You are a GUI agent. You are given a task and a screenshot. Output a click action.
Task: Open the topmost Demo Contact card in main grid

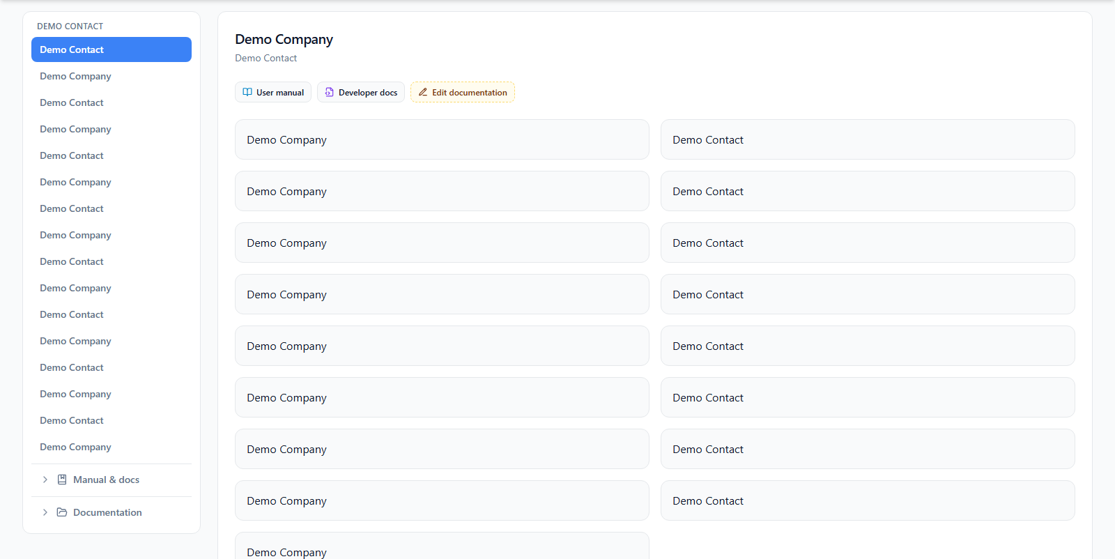tap(868, 139)
